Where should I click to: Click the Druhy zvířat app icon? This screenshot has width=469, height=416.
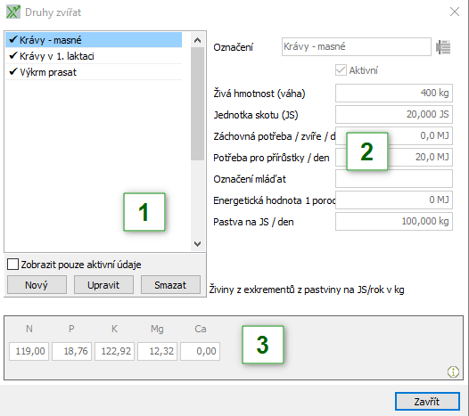click(x=13, y=12)
